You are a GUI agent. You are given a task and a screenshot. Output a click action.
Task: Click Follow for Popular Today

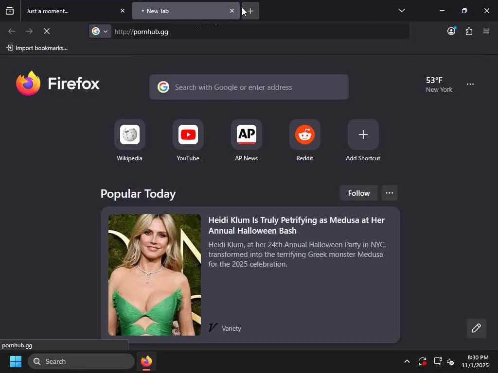(359, 193)
